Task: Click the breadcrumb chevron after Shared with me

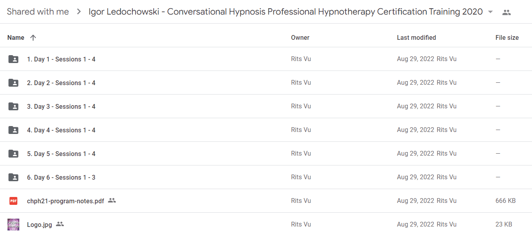Action: pos(79,12)
